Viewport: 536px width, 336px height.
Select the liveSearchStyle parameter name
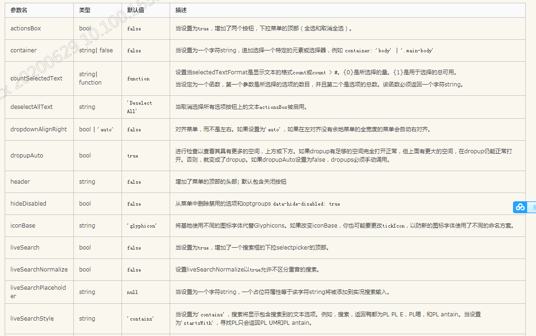point(31,318)
